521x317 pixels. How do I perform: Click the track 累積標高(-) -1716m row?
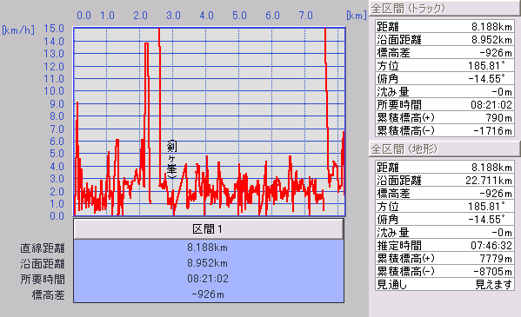pyautogui.click(x=444, y=130)
